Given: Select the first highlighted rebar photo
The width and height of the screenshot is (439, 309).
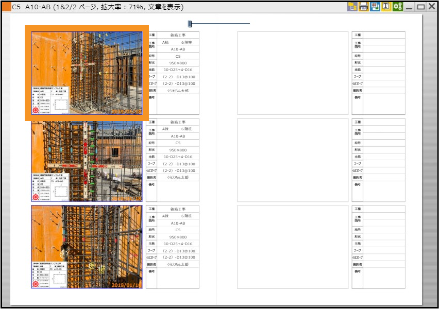Looking at the screenshot, I should (x=87, y=73).
